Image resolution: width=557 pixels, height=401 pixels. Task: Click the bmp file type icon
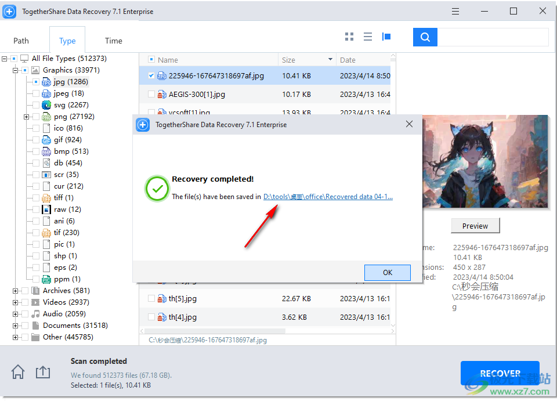pos(46,151)
